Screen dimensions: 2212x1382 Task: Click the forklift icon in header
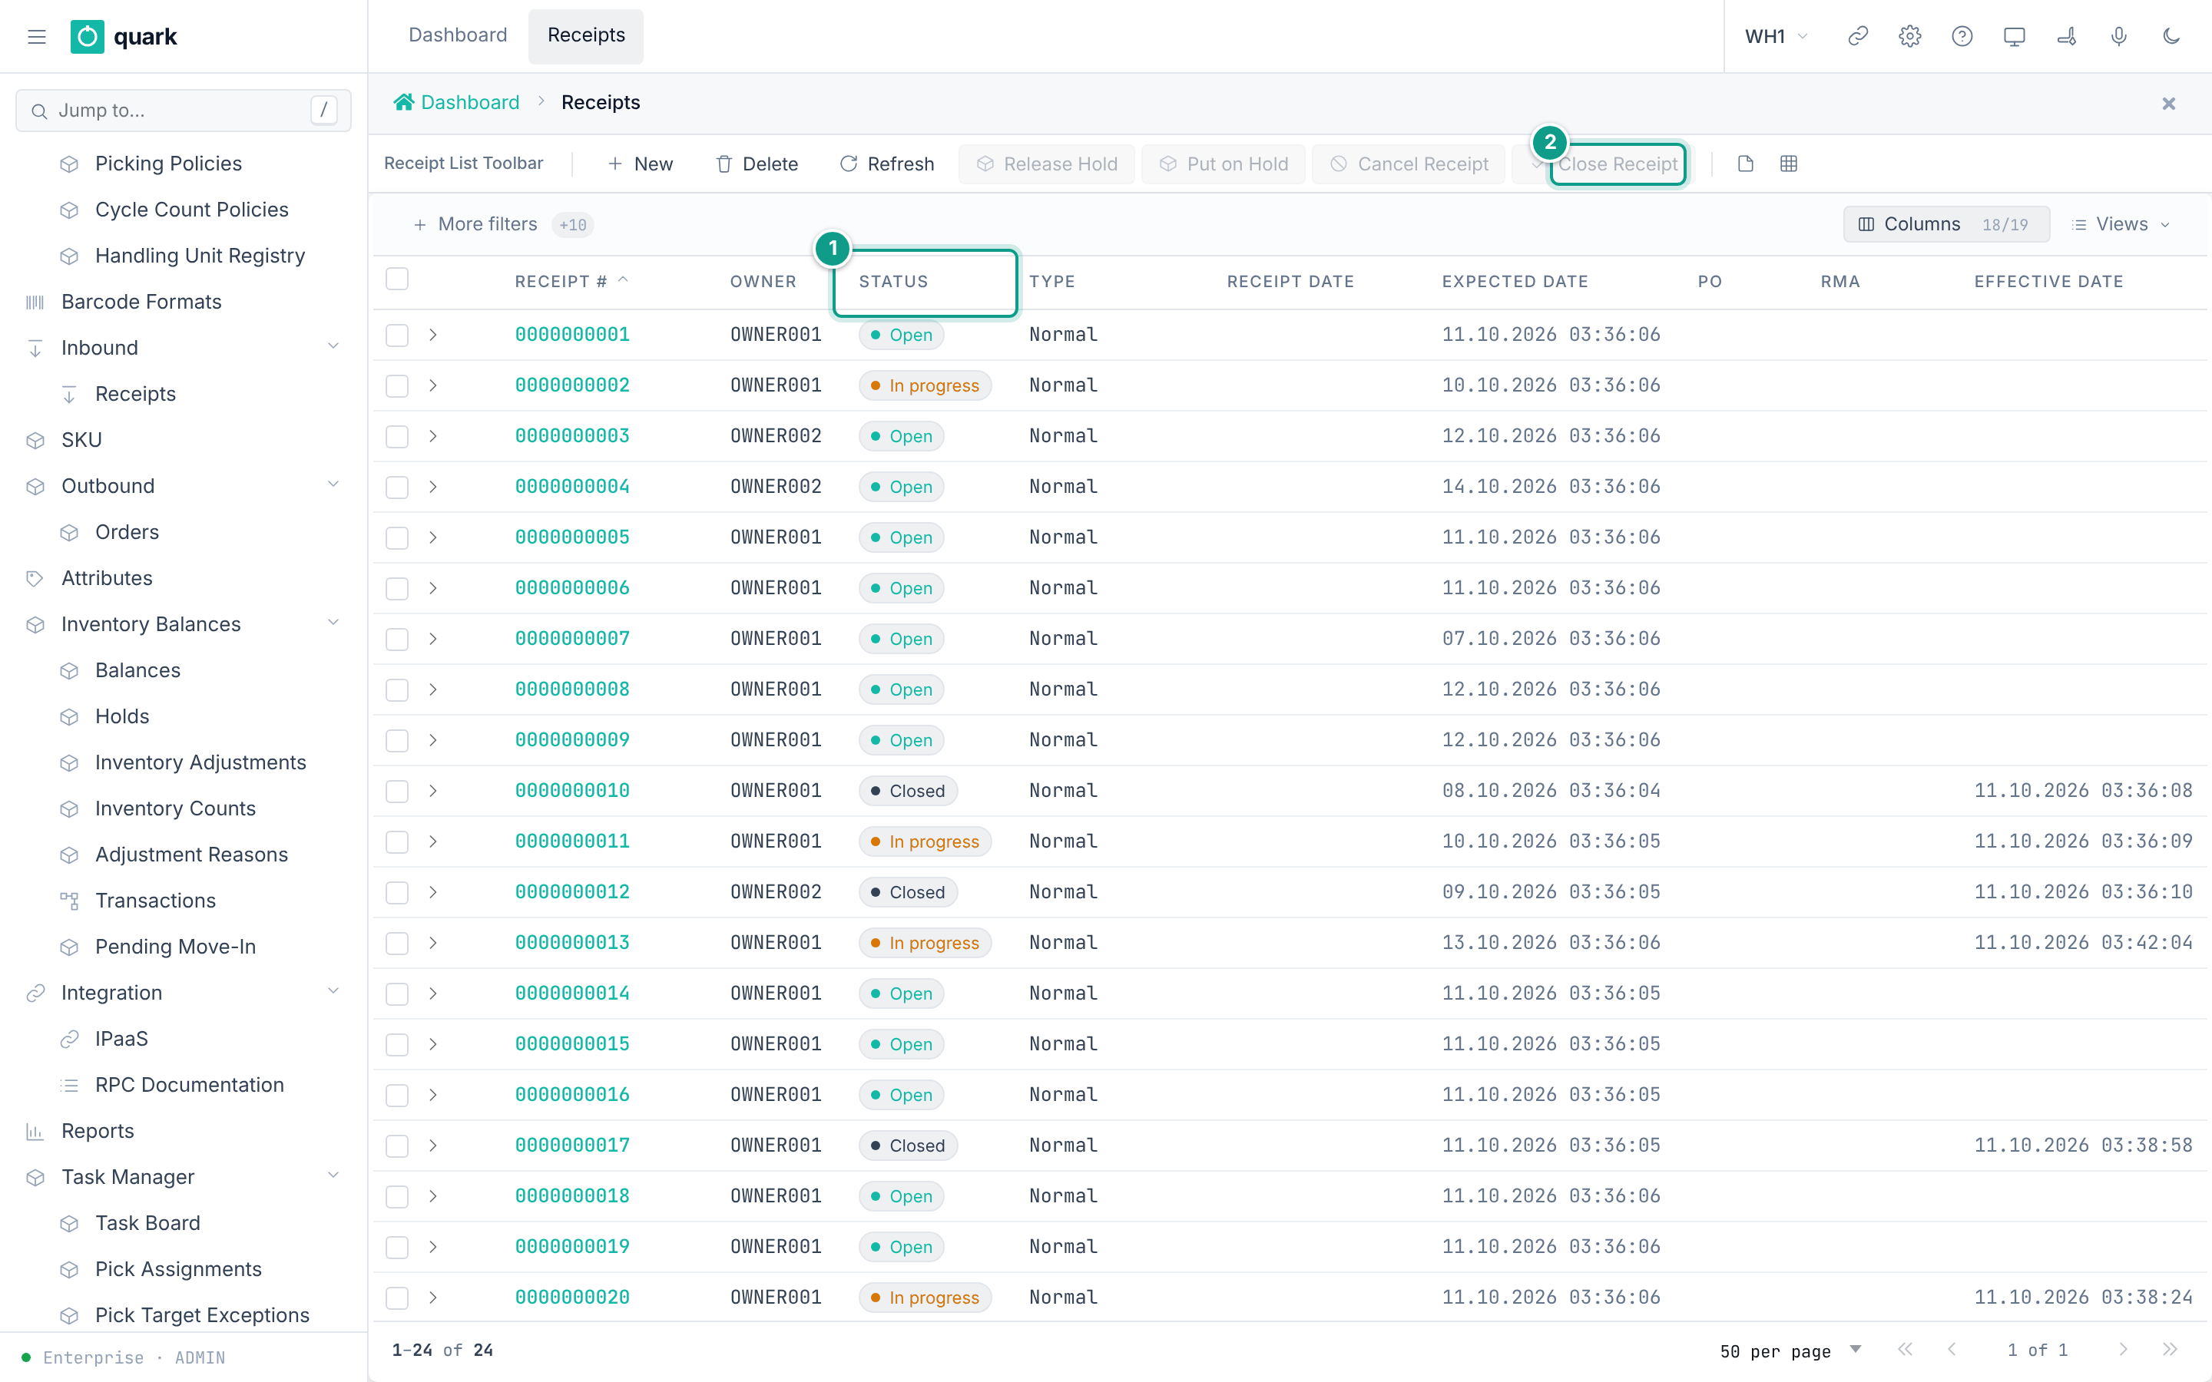click(x=2066, y=37)
